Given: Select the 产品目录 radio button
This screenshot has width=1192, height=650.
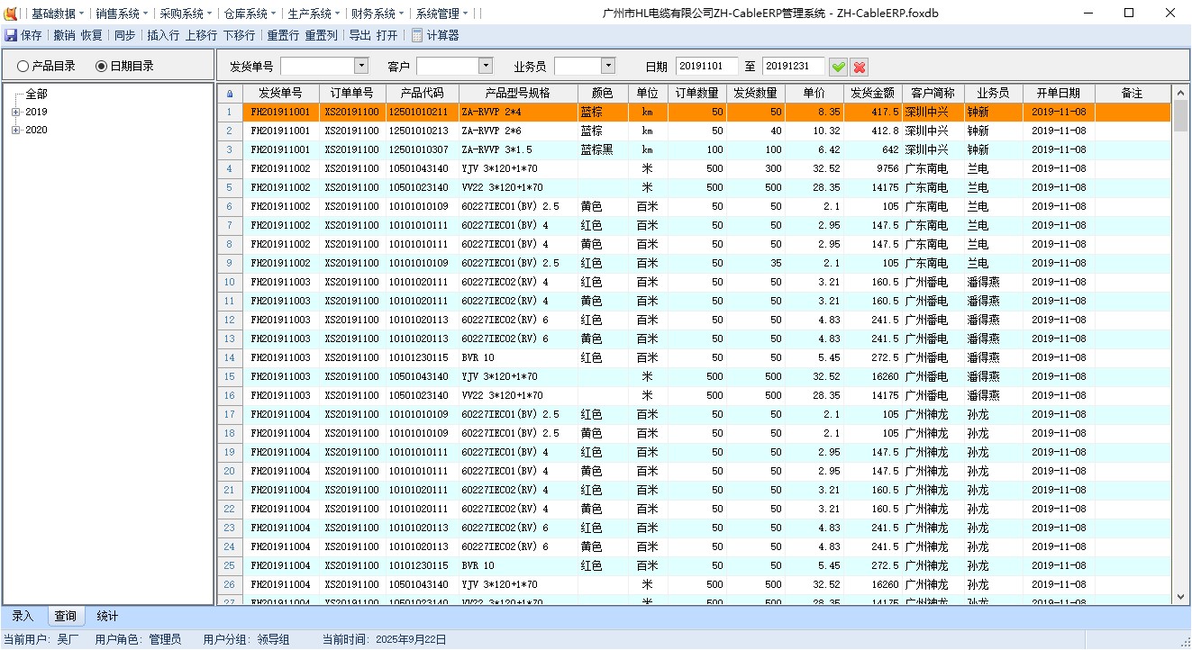Looking at the screenshot, I should (23, 66).
